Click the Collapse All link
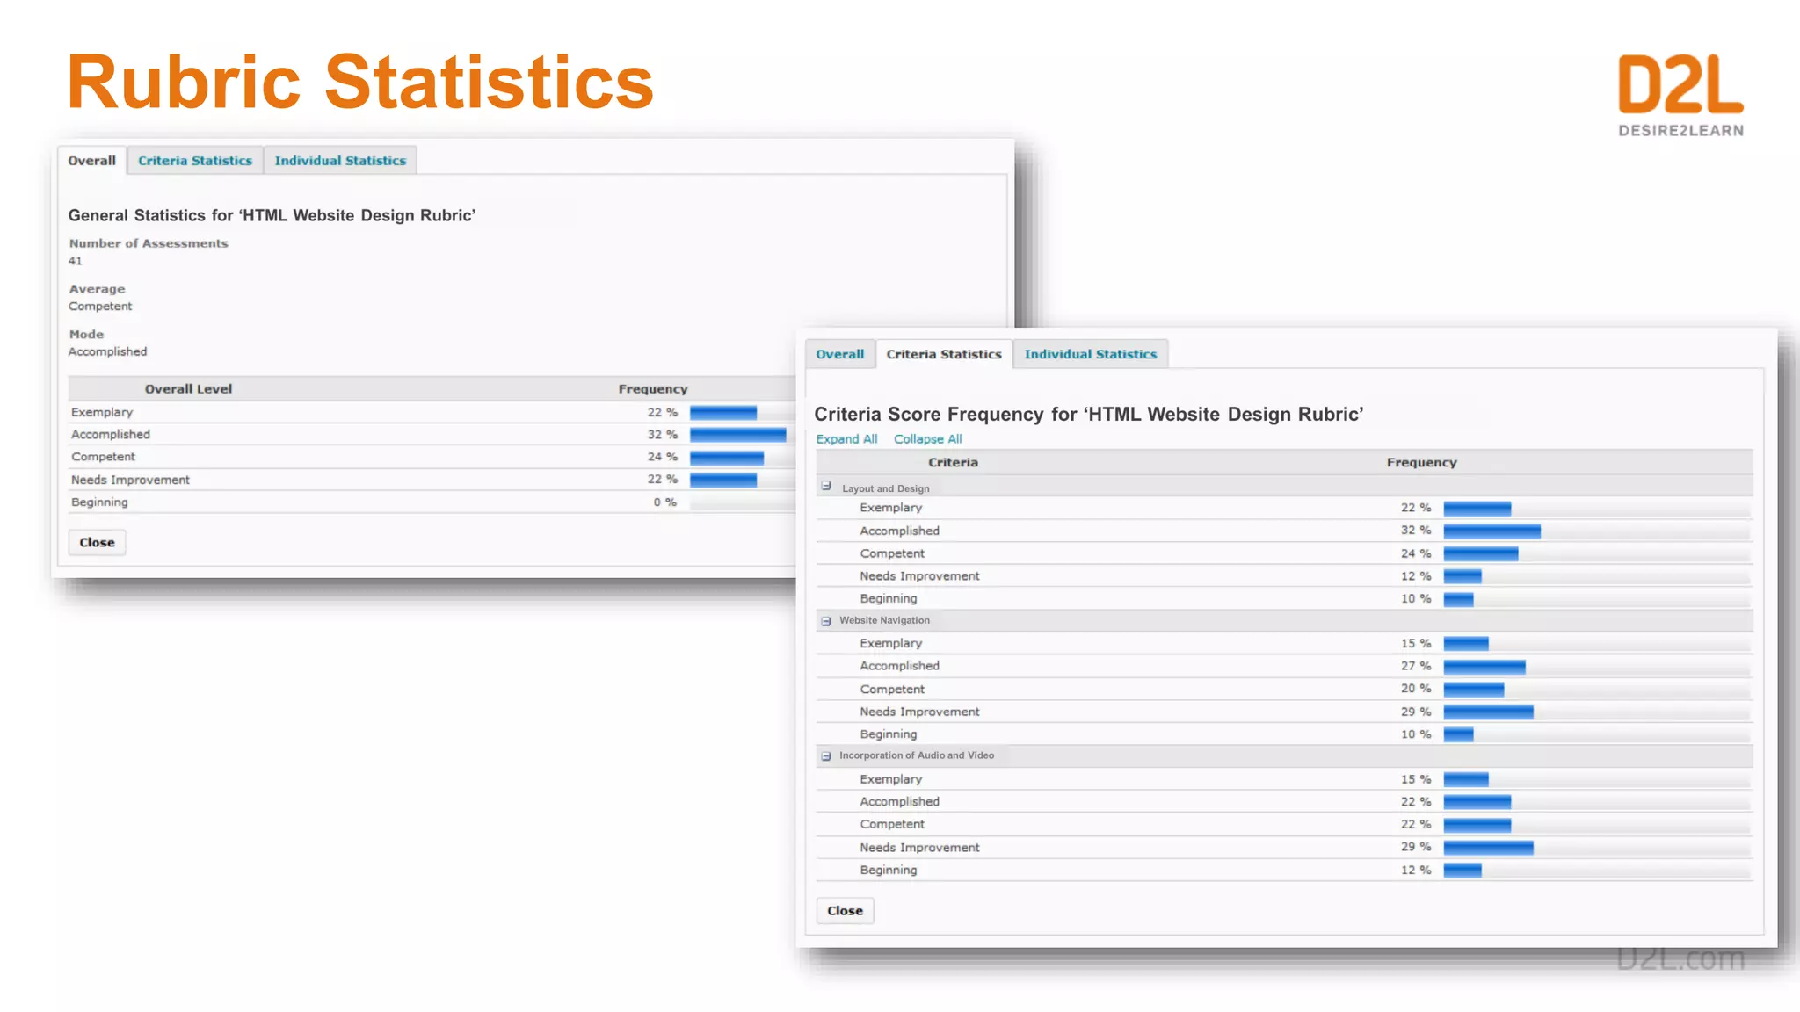This screenshot has height=1012, width=1800. 928,439
